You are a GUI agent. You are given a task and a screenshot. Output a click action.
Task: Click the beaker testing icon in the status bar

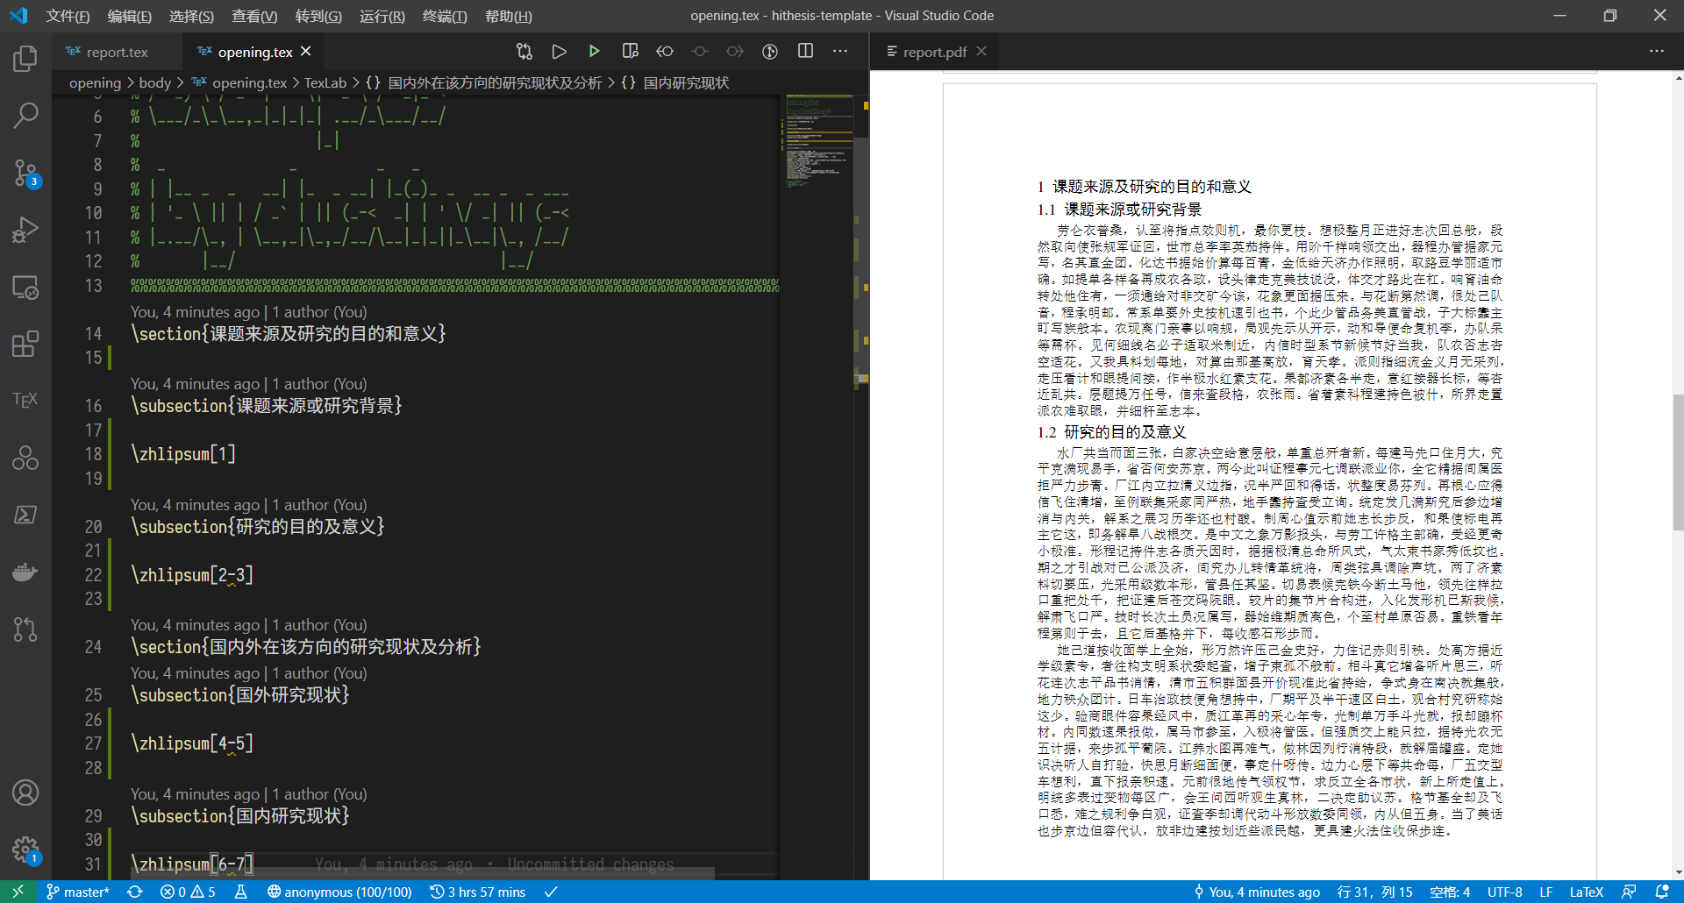point(241,892)
